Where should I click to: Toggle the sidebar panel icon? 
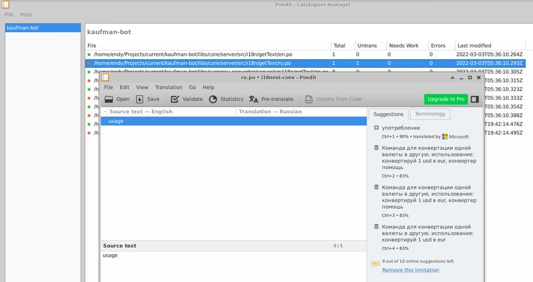475,99
